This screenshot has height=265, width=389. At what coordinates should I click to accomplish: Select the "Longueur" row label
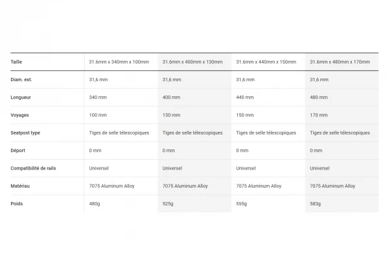coord(21,97)
